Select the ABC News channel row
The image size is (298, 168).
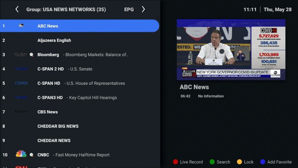[x=79, y=26]
